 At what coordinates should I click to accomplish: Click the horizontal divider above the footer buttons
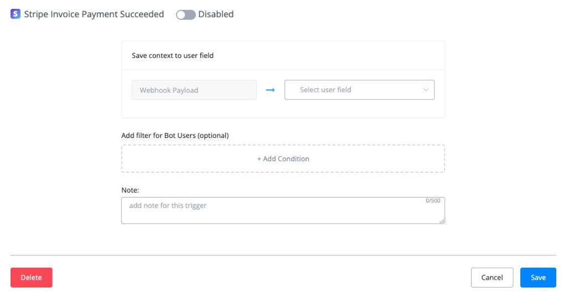[283, 256]
